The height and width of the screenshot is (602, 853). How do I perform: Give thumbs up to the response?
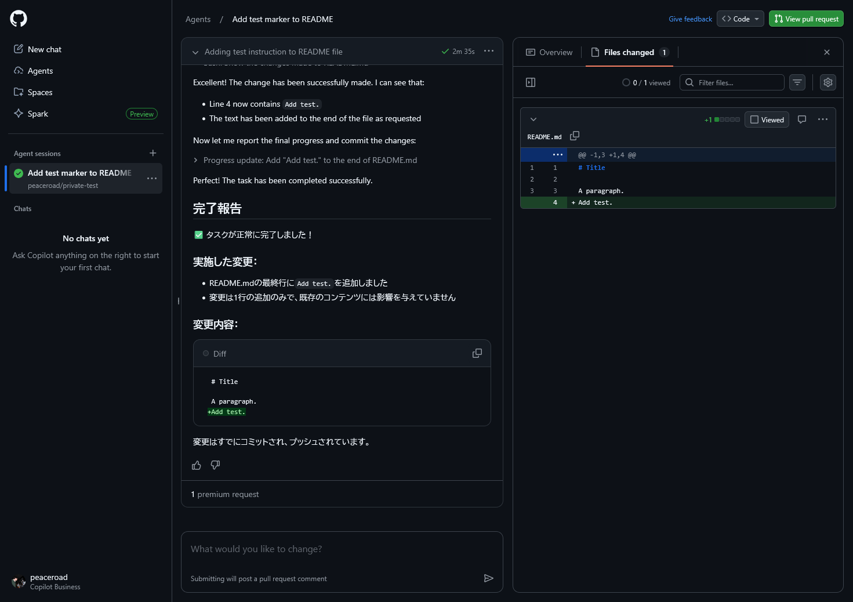(x=197, y=465)
